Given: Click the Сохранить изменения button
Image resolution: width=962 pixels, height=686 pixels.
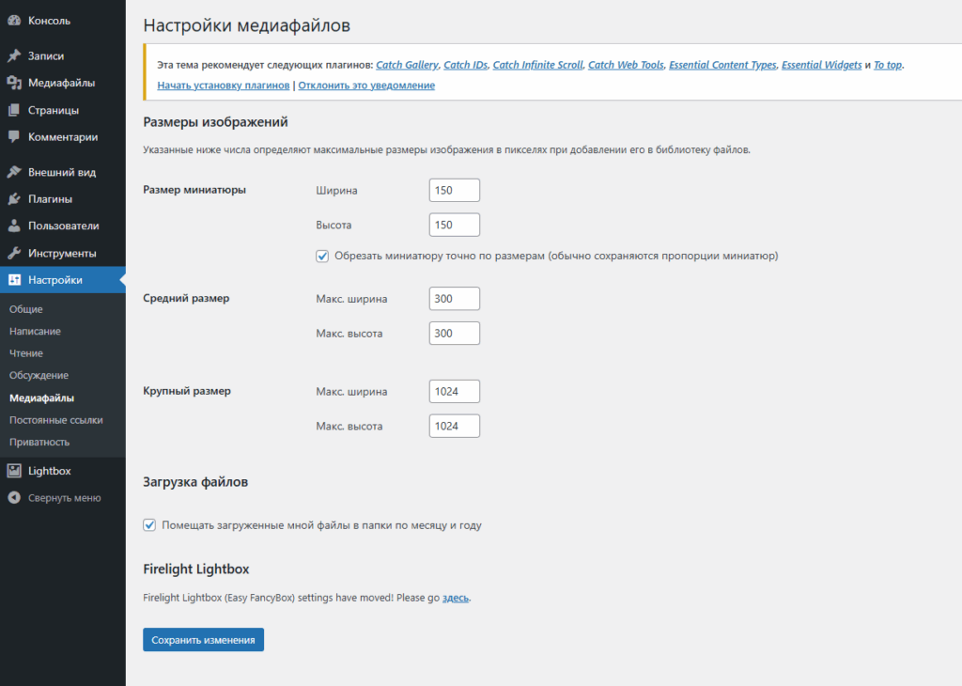Looking at the screenshot, I should tap(203, 640).
